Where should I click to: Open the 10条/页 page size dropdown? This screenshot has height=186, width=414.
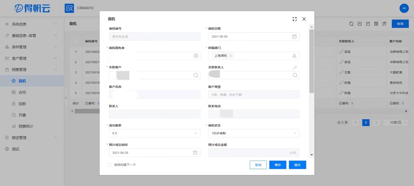tap(395, 122)
